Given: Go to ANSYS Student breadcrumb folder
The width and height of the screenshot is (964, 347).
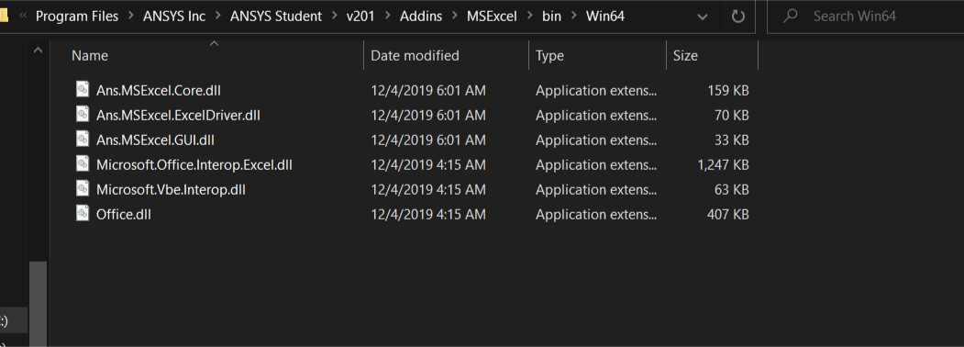Looking at the screenshot, I should (x=276, y=17).
